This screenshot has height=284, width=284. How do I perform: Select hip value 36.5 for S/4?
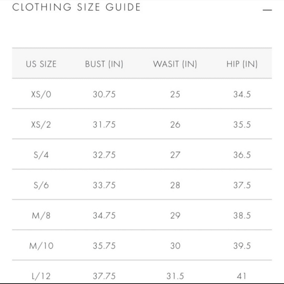point(242,155)
